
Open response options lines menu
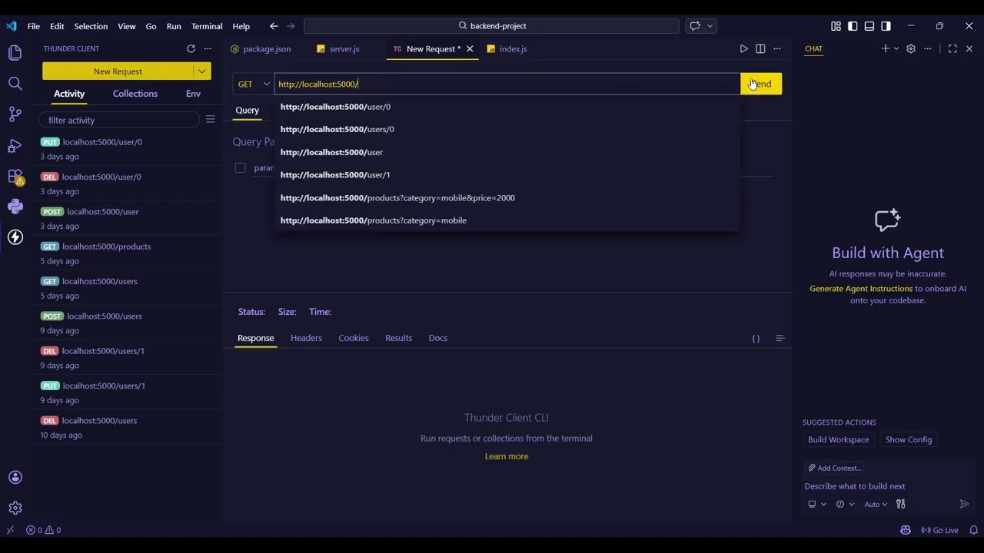(x=780, y=338)
